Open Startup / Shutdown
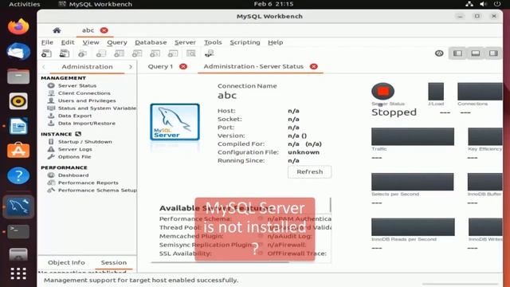The image size is (510, 287). 85,142
